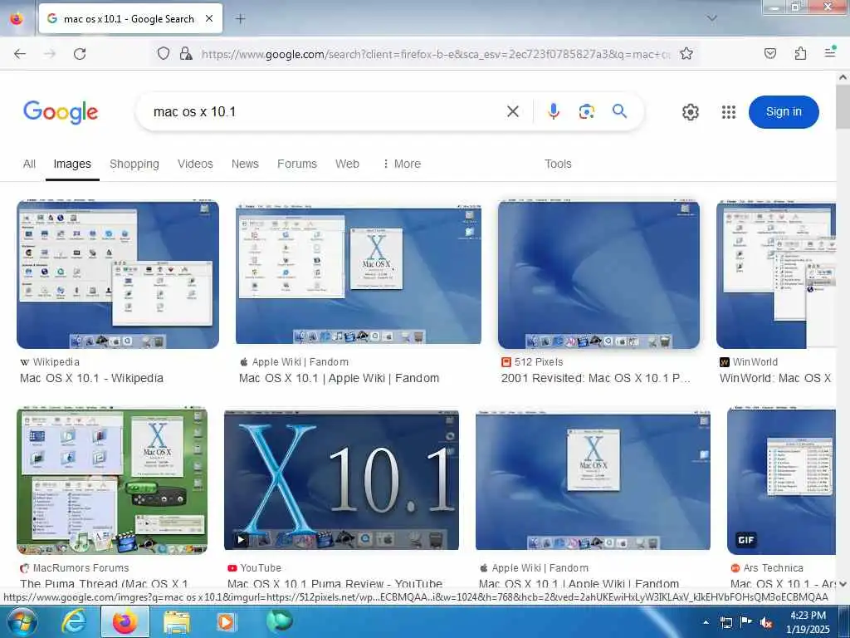This screenshot has height=638, width=850.
Task: Click 'Mac OS X 10.1 Puma Review - YouTube' link
Action: pos(335,584)
